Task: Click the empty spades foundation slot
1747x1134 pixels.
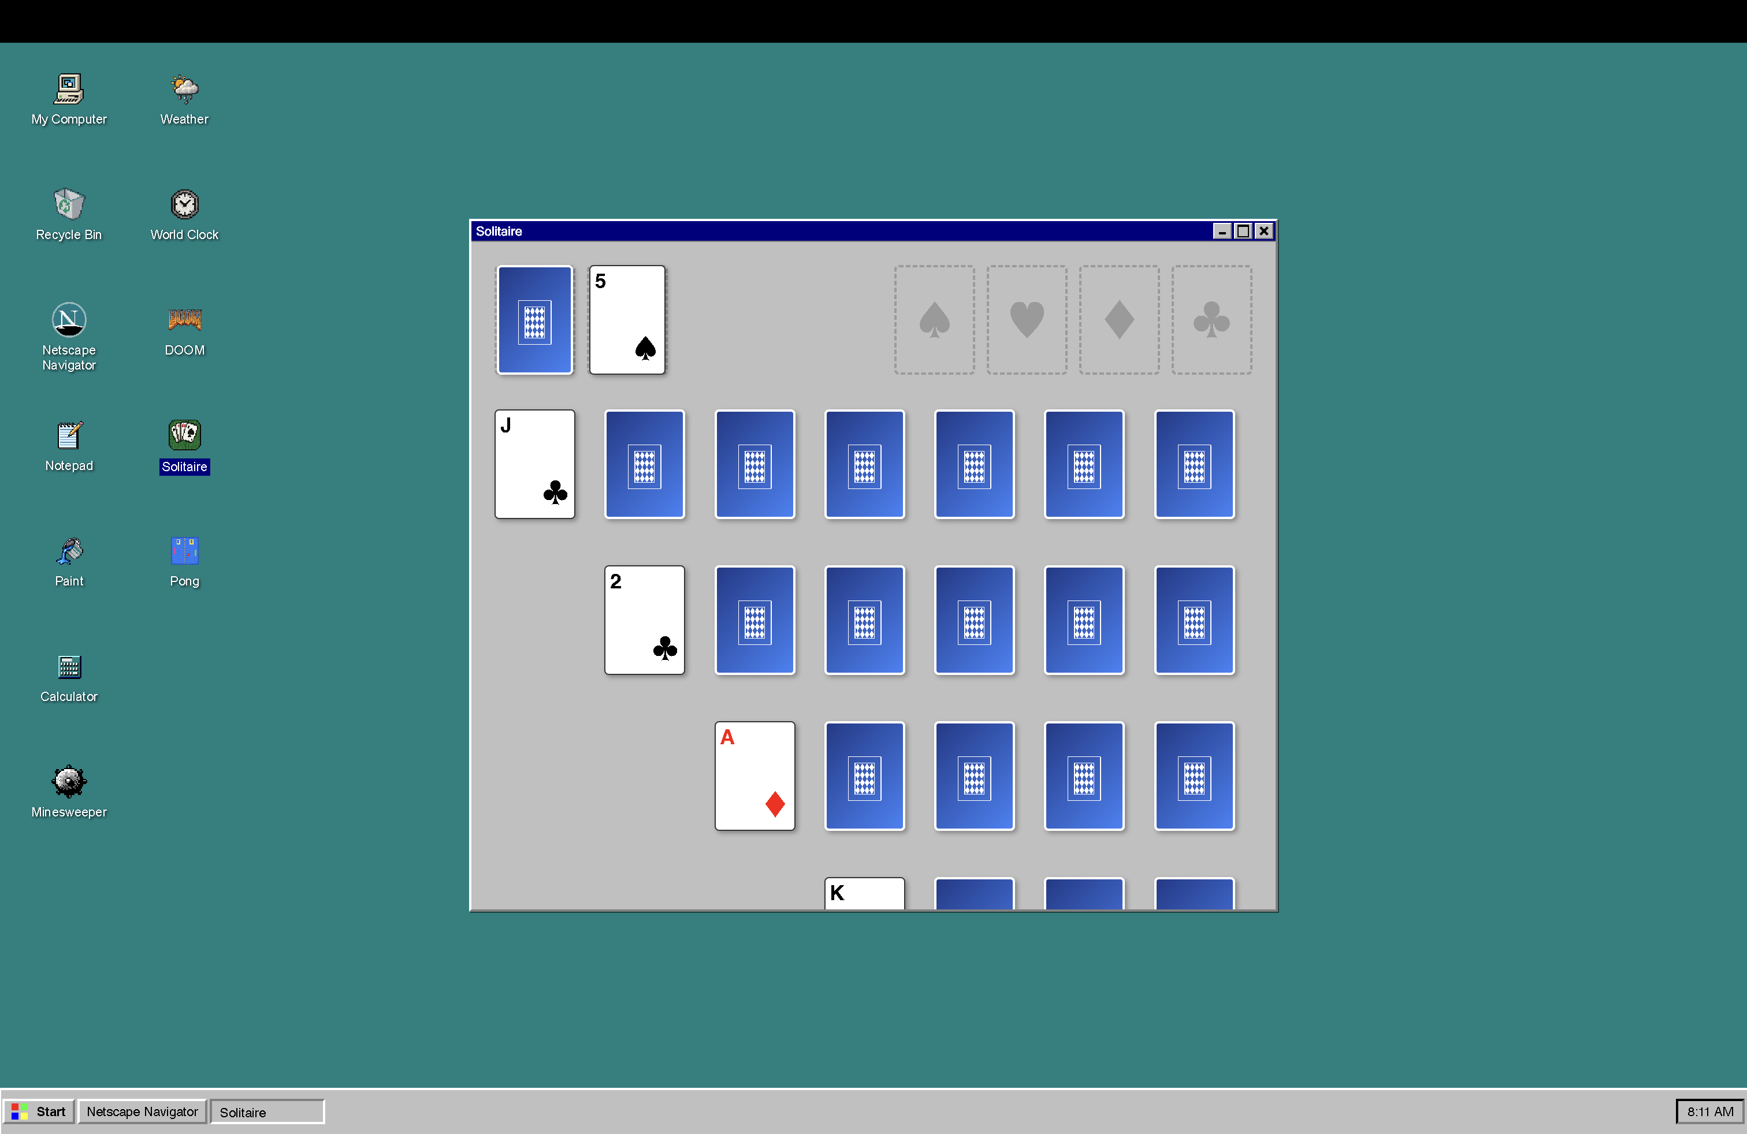Action: [934, 320]
